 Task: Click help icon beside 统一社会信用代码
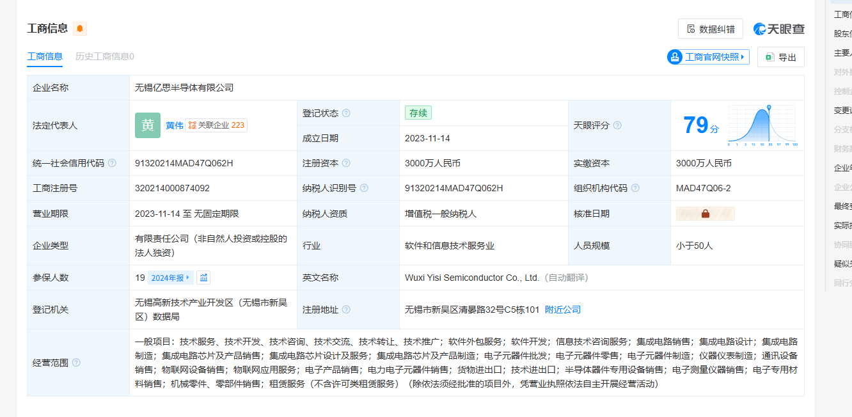coord(112,163)
